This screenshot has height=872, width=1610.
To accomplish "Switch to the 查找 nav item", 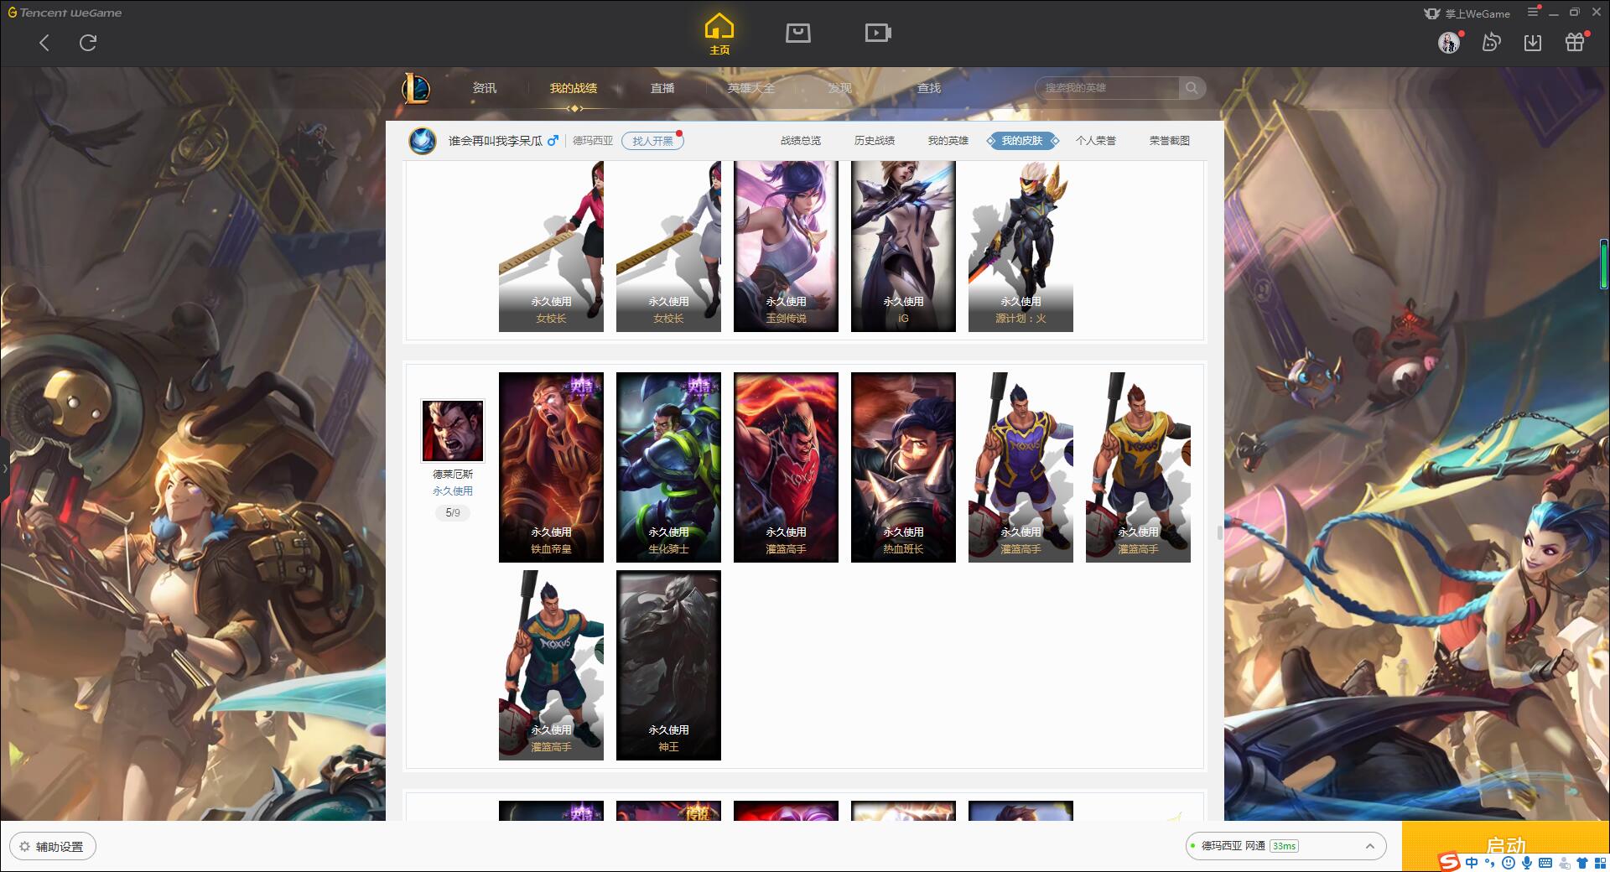I will pyautogui.click(x=928, y=88).
